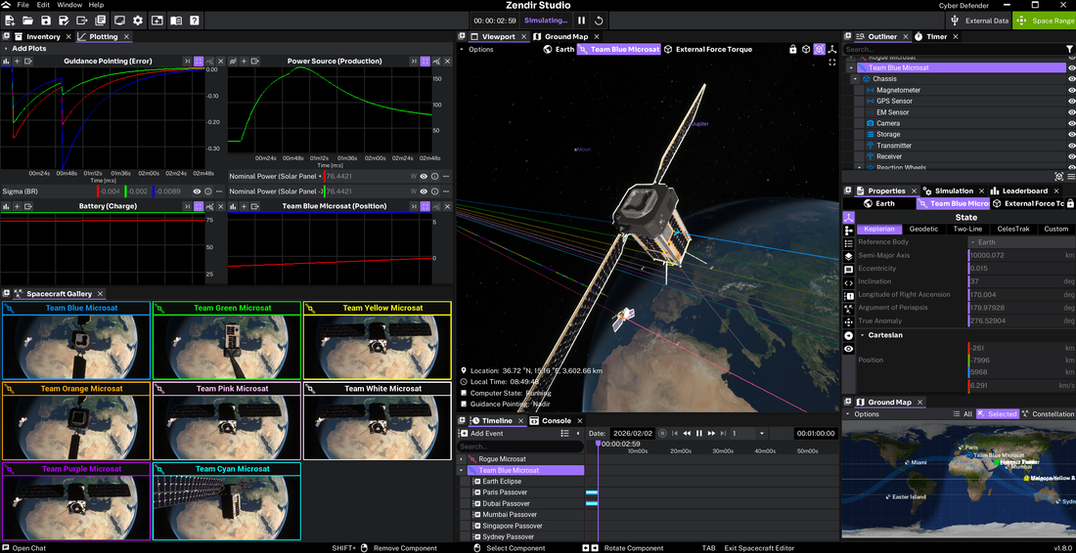1076x553 pixels.
Task: Open the help question mark icon
Action: (x=195, y=21)
